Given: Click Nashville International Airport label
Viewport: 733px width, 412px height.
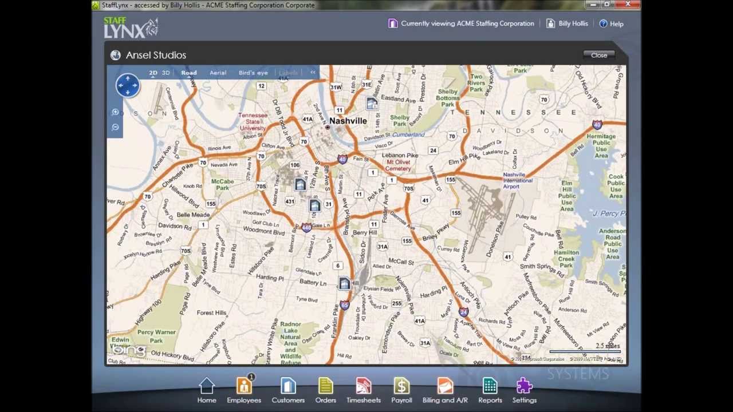Looking at the screenshot, I should tap(518, 180).
